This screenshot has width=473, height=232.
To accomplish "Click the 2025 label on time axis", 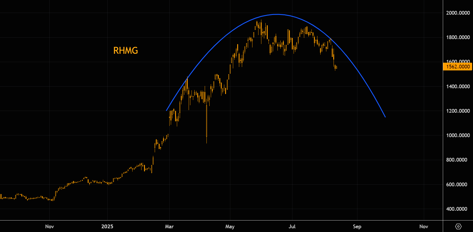I will click(x=107, y=227).
